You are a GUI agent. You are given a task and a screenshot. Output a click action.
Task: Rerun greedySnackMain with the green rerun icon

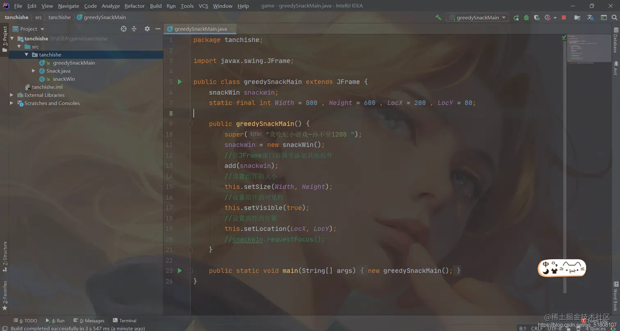pyautogui.click(x=516, y=18)
